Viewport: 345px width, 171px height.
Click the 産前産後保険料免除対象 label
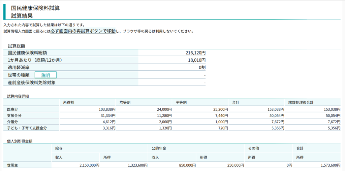point(32,83)
